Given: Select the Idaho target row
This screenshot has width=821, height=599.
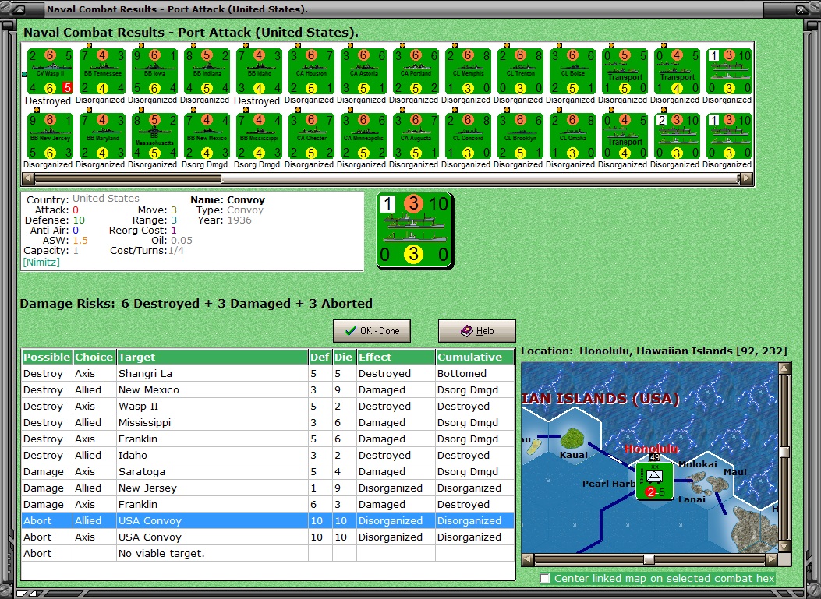Looking at the screenshot, I should [x=267, y=455].
